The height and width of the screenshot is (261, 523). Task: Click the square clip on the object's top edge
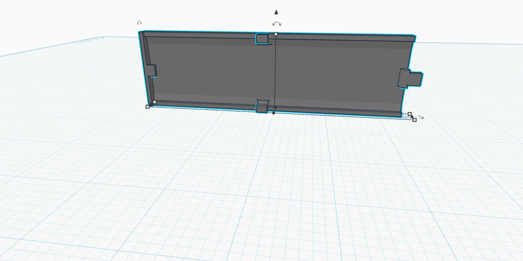(262, 38)
